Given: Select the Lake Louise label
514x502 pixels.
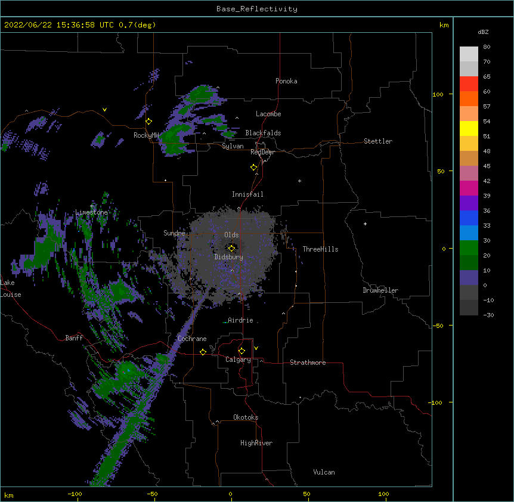Looking at the screenshot, I should tap(11, 289).
